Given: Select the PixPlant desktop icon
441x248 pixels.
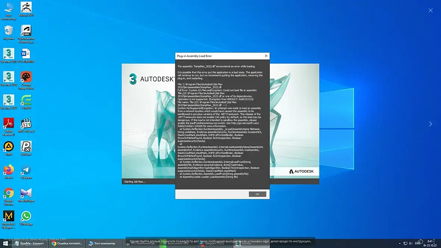Looking at the screenshot, I should 26,148.
